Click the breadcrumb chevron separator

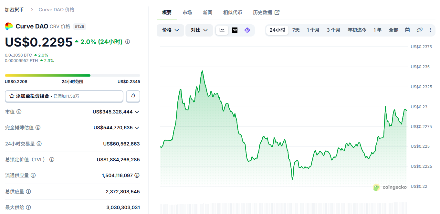(x=32, y=10)
